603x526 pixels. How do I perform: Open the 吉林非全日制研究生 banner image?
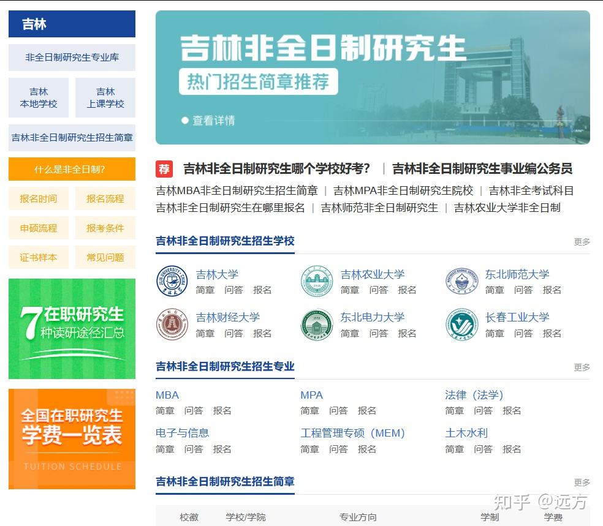373,77
